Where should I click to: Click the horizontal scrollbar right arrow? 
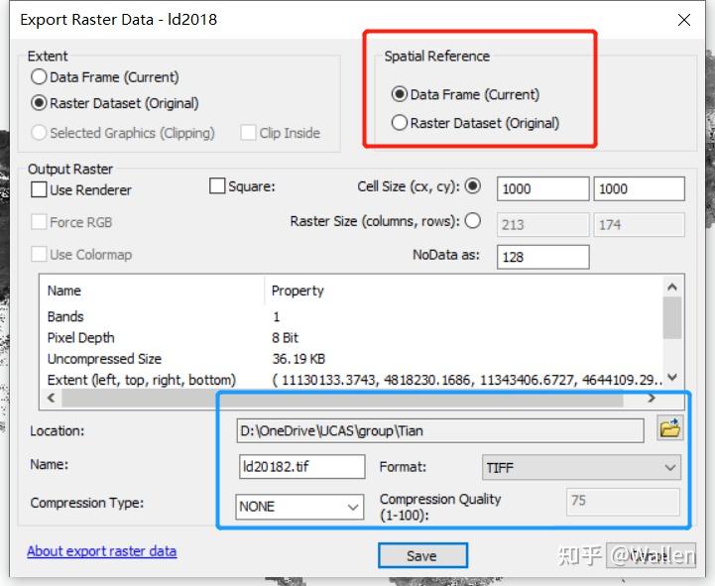[x=652, y=398]
